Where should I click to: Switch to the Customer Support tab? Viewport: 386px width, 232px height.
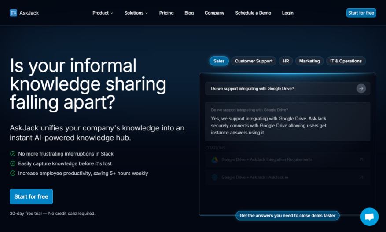click(x=254, y=61)
